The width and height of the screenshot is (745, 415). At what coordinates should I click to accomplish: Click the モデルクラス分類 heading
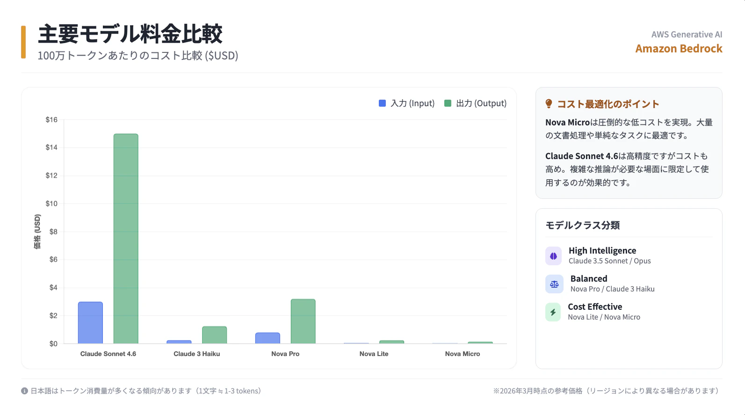[x=583, y=226]
